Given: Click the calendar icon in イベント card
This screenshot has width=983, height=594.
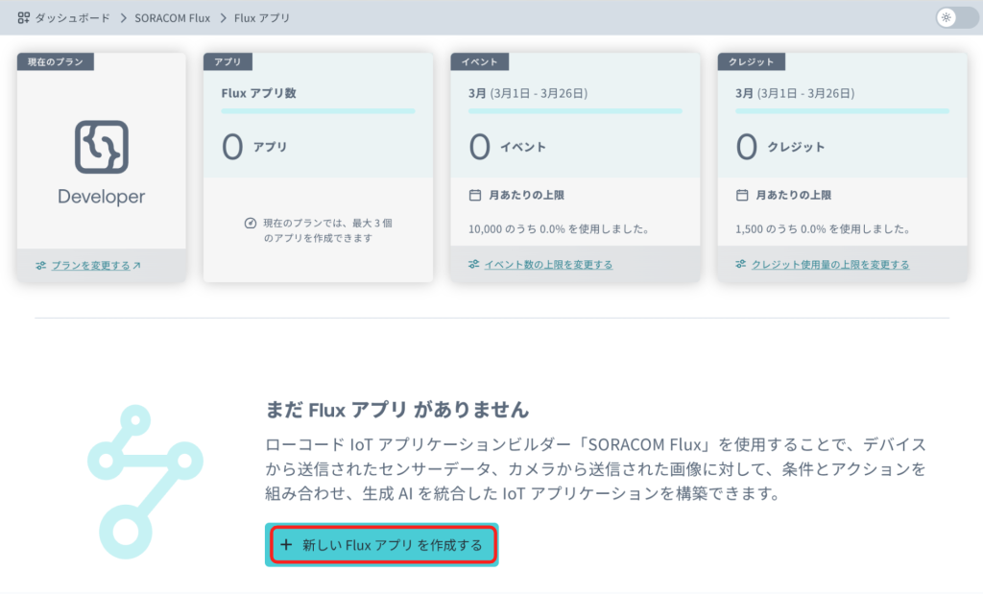Looking at the screenshot, I should [475, 195].
